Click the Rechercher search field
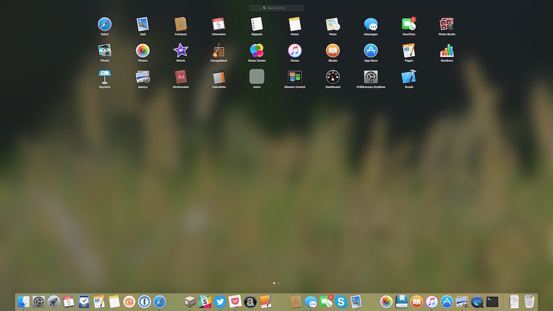Screen dimensions: 553x311 click(276, 8)
